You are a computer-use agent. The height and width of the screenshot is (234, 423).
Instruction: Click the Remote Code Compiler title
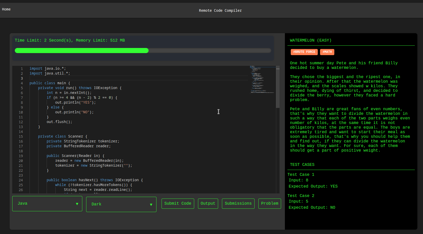[x=220, y=10]
